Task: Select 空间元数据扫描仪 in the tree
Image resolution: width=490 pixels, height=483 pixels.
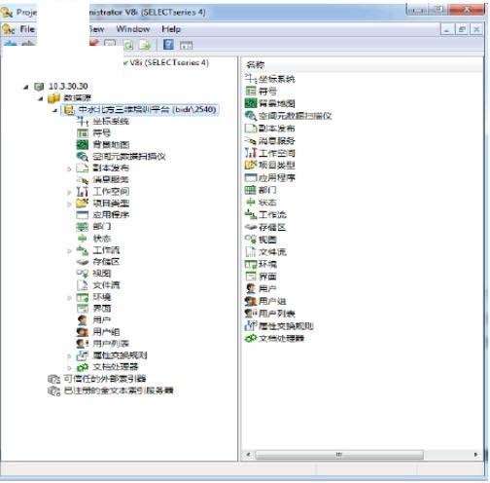Action: pyautogui.click(x=129, y=157)
